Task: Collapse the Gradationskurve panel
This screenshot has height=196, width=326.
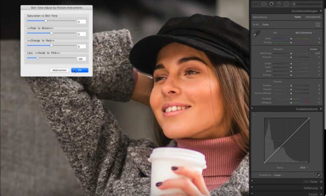Action: (321, 109)
